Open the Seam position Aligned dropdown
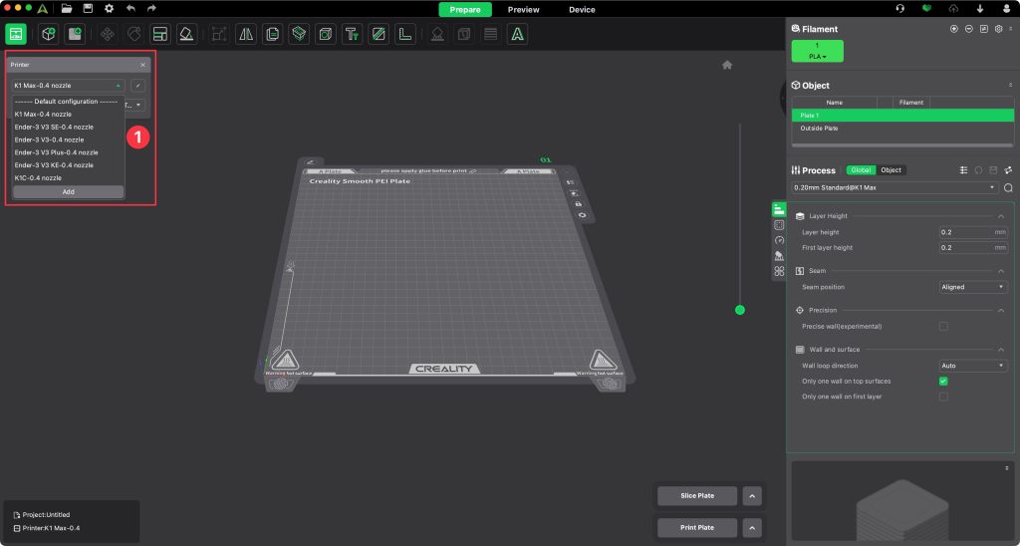This screenshot has width=1020, height=546. pyautogui.click(x=973, y=287)
